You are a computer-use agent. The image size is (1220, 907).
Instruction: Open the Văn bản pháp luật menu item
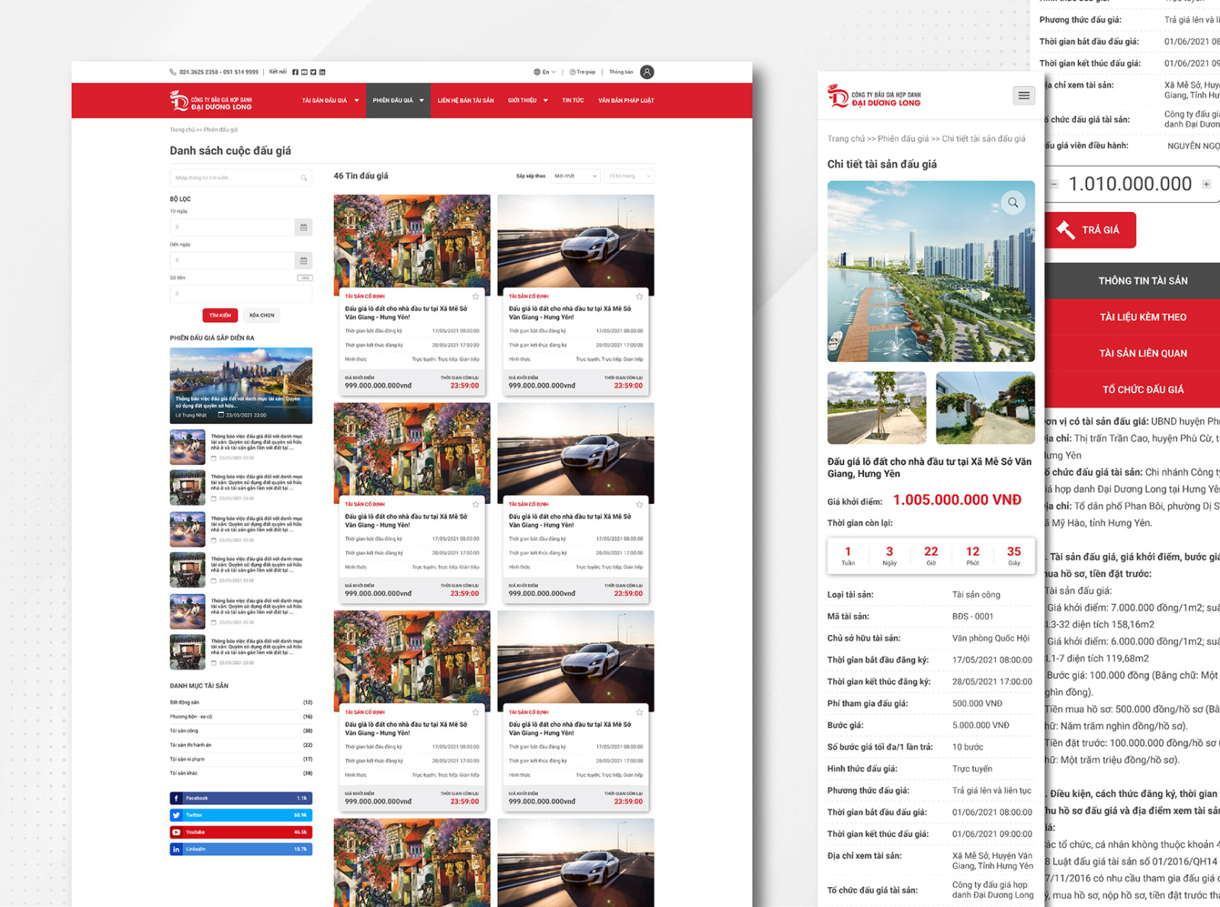click(626, 101)
